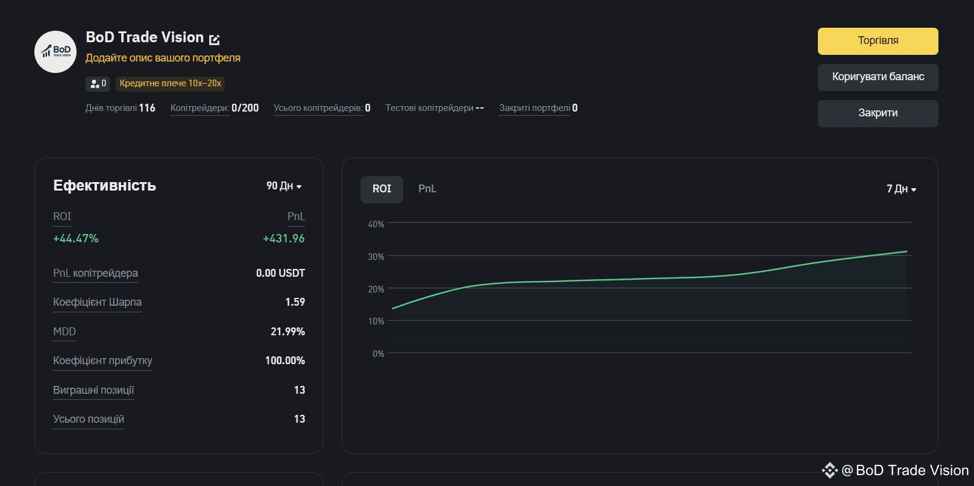
Task: Click the PnL копітрейдера label
Action: (x=95, y=273)
